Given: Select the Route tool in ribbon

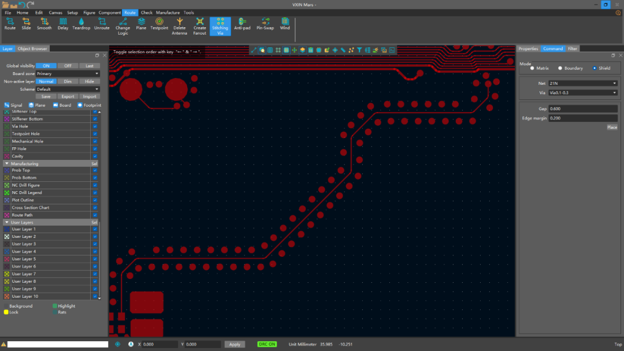Looking at the screenshot, I should pyautogui.click(x=10, y=24).
